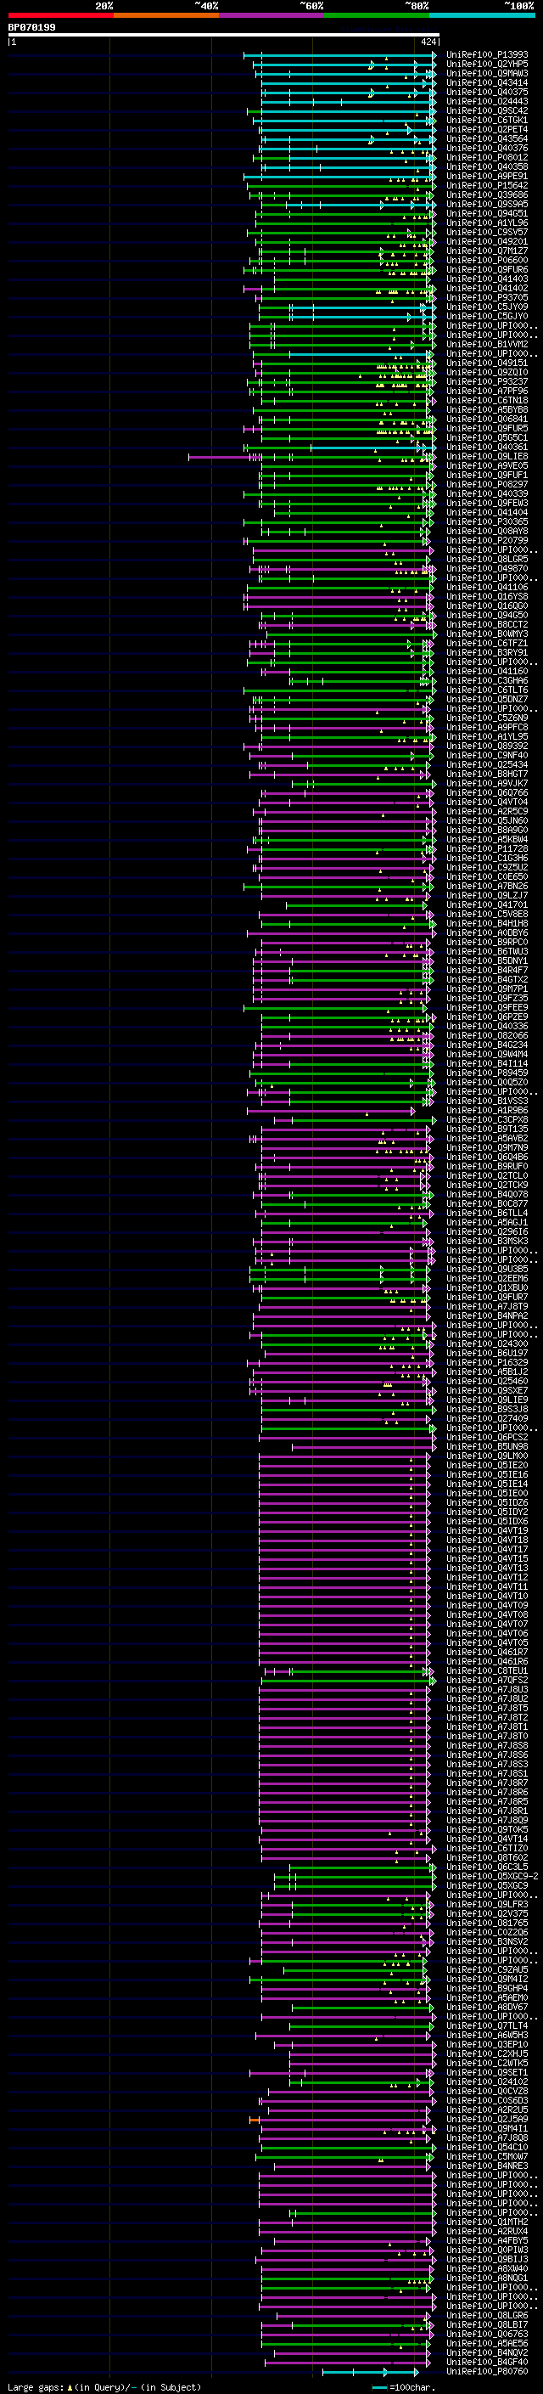Select the UniRef100_A8NQG1 label
Screen dimensions: 543x2394
point(486,2279)
